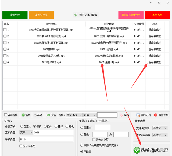Select extension 自定义 radio button
Viewport: 172px width, 156px height.
tap(82, 127)
